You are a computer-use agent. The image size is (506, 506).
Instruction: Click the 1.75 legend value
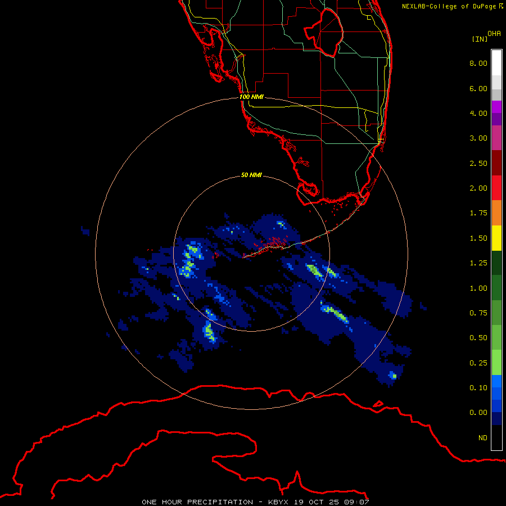click(x=478, y=213)
